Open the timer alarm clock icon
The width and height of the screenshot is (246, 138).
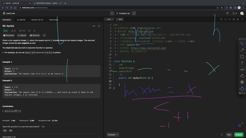point(227,13)
